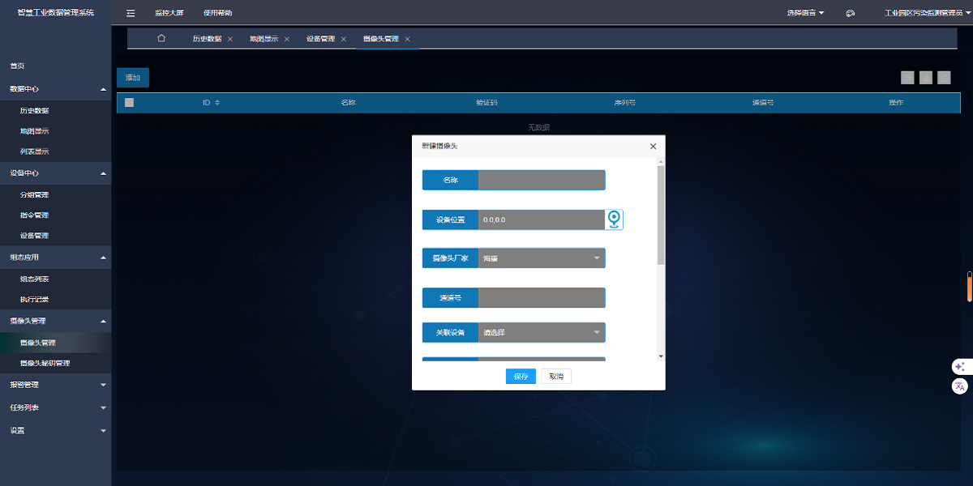The width and height of the screenshot is (973, 486).
Task: Click the 保存 button
Action: click(521, 377)
